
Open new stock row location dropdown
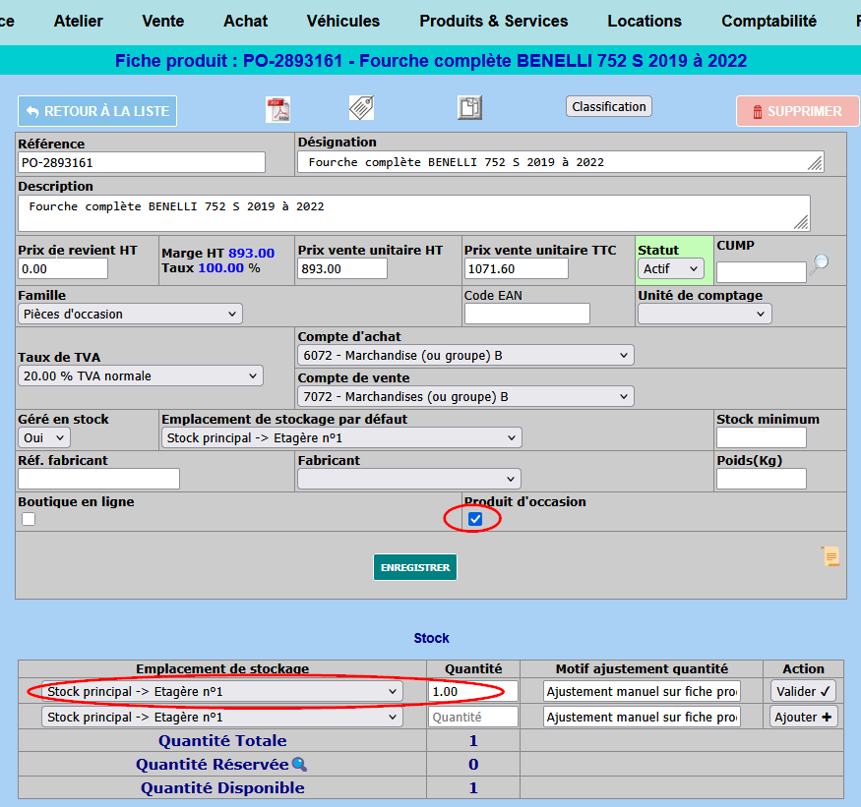[222, 717]
